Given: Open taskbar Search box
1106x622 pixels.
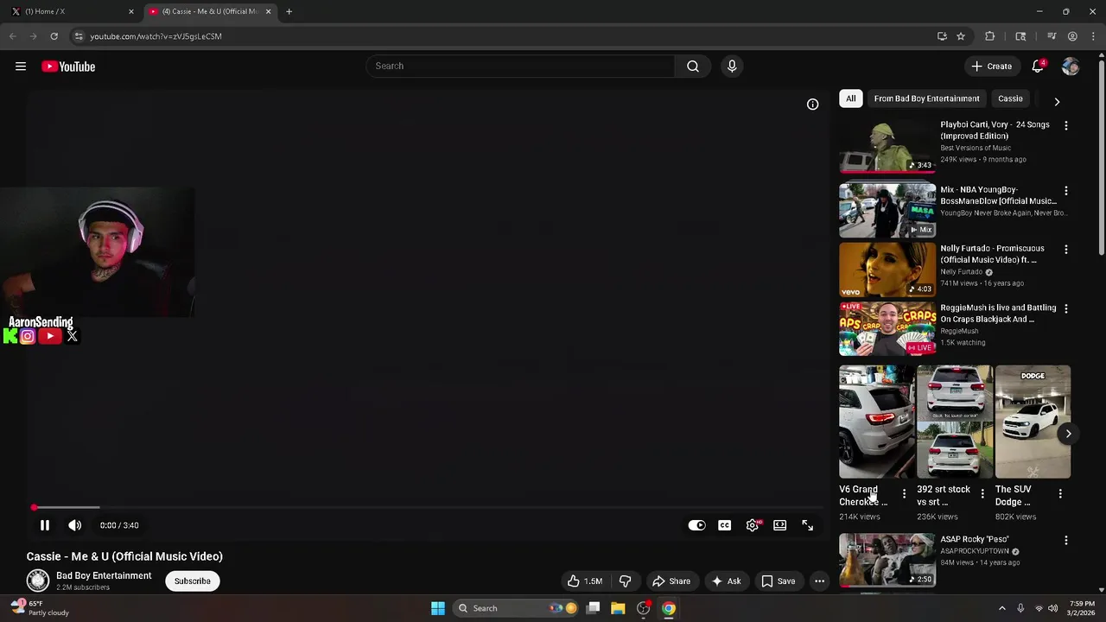Looking at the screenshot, I should pos(516,608).
